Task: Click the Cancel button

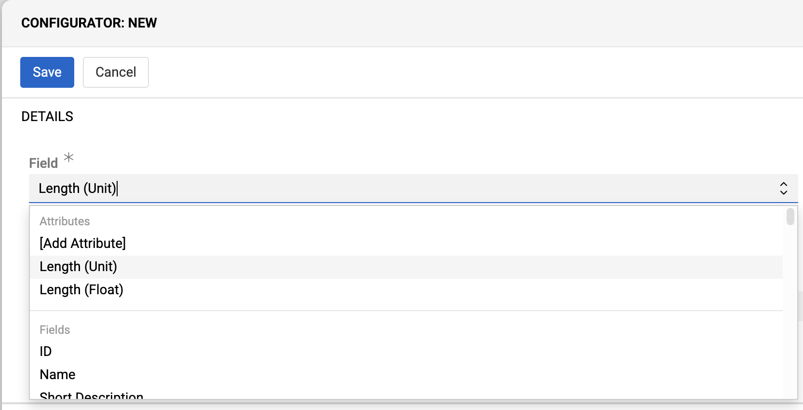Action: click(x=116, y=72)
